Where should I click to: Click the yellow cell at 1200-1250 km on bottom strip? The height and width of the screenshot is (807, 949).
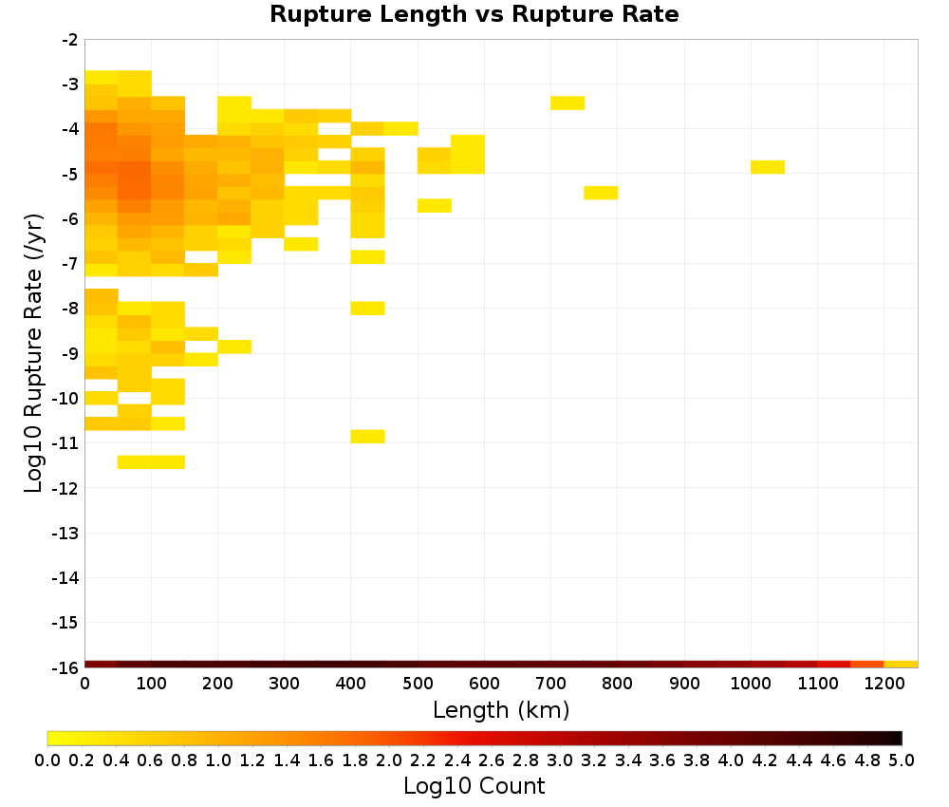tap(902, 665)
